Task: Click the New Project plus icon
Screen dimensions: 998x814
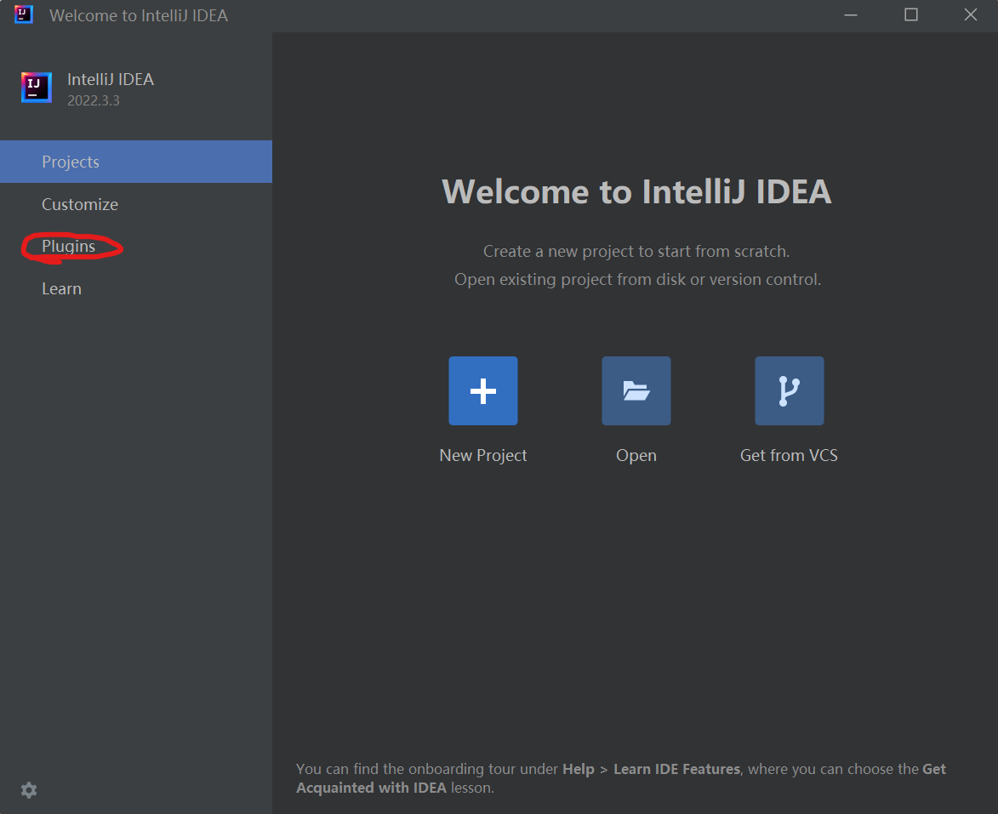Action: click(x=483, y=390)
